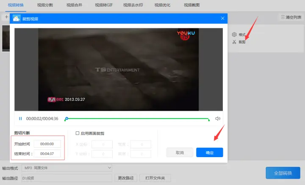This screenshot has height=185, width=305.
Task: Switch to the 视频分割 tab
Action: click(45, 5)
